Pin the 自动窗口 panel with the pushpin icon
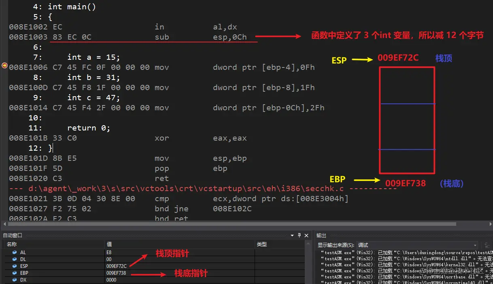Image resolution: width=493 pixels, height=284 pixels. click(x=300, y=235)
